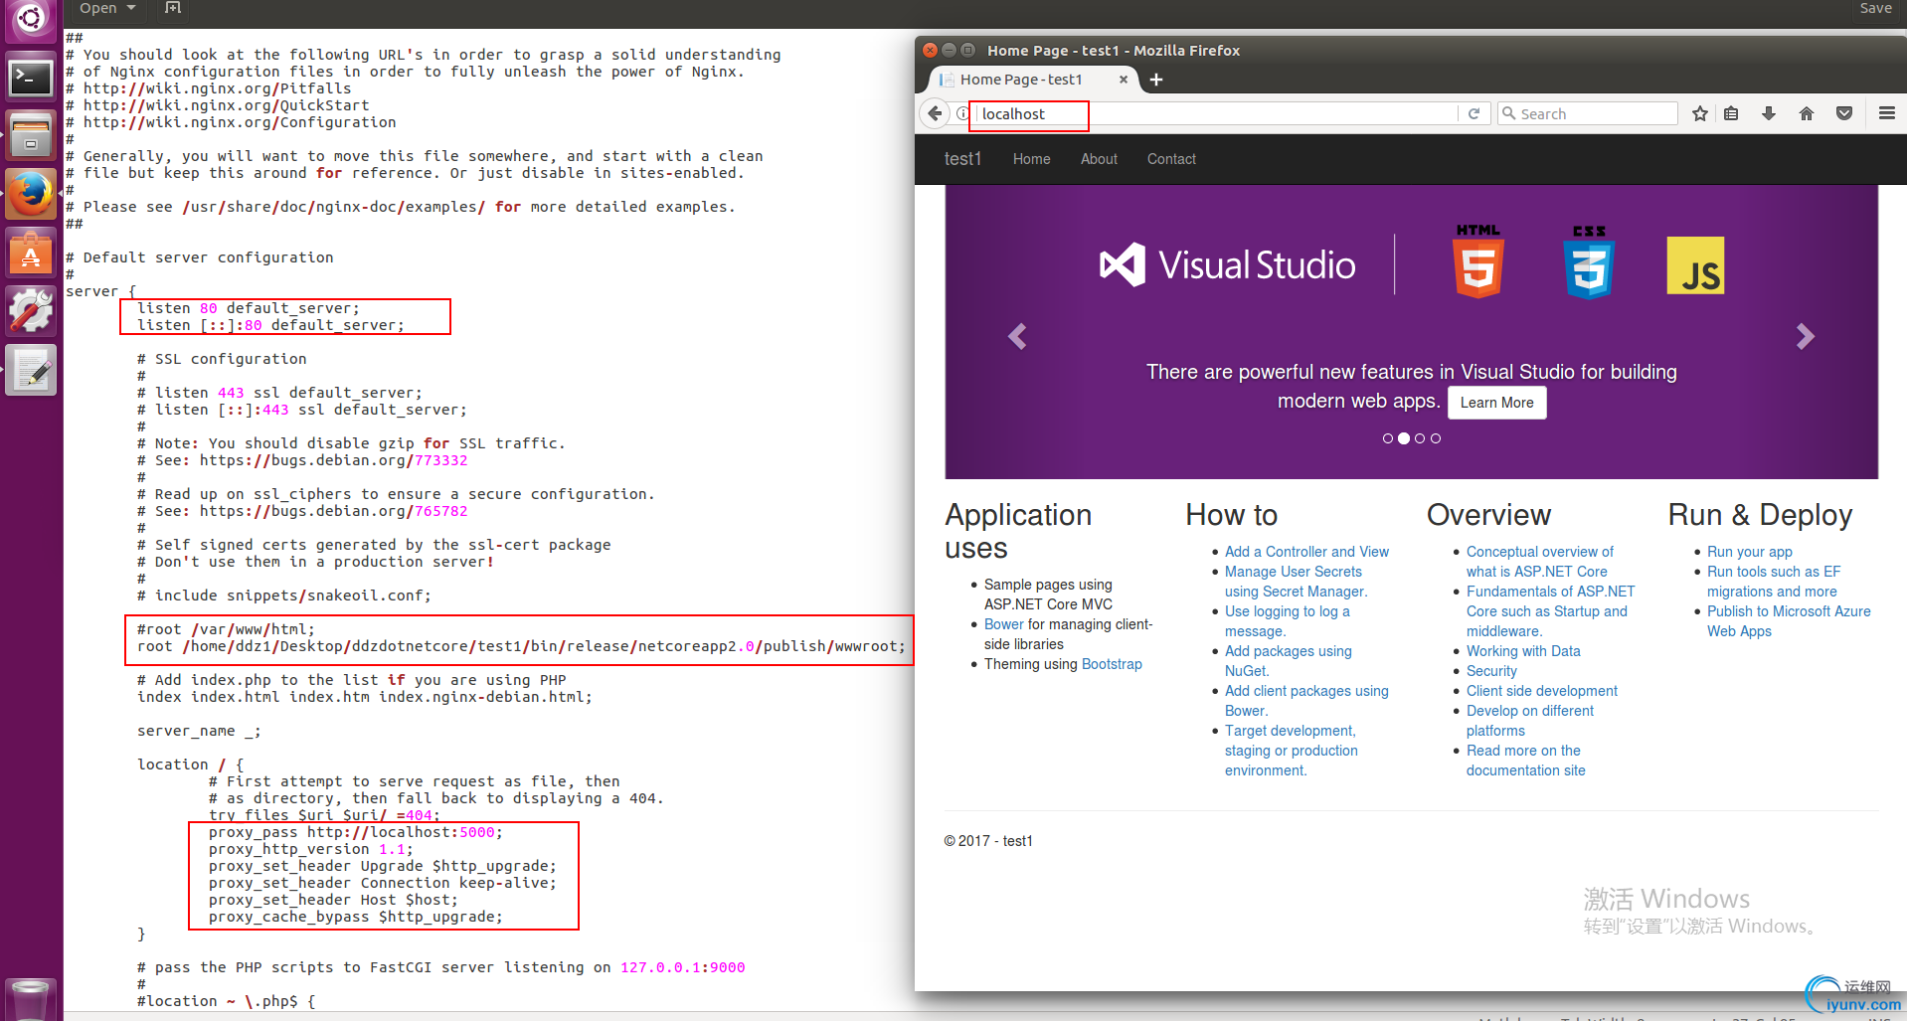Close the Home Page - test1 tab
Image resolution: width=1907 pixels, height=1021 pixels.
point(1124,80)
